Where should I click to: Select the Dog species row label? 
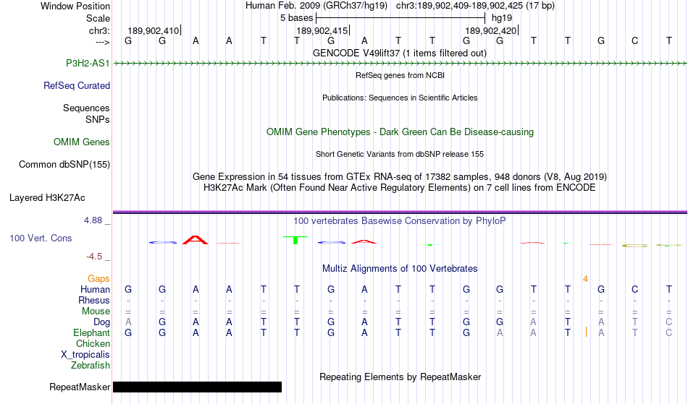coord(102,322)
